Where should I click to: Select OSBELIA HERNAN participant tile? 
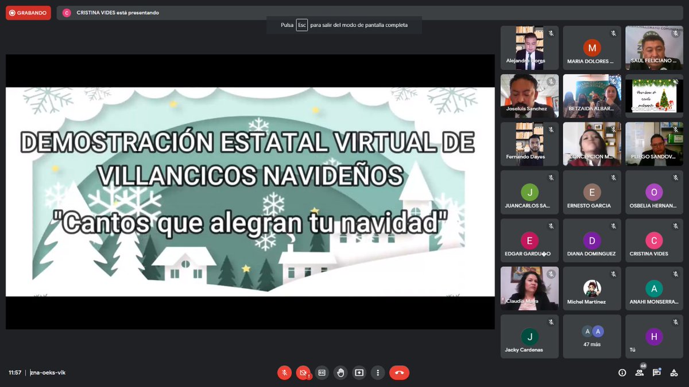[654, 192]
